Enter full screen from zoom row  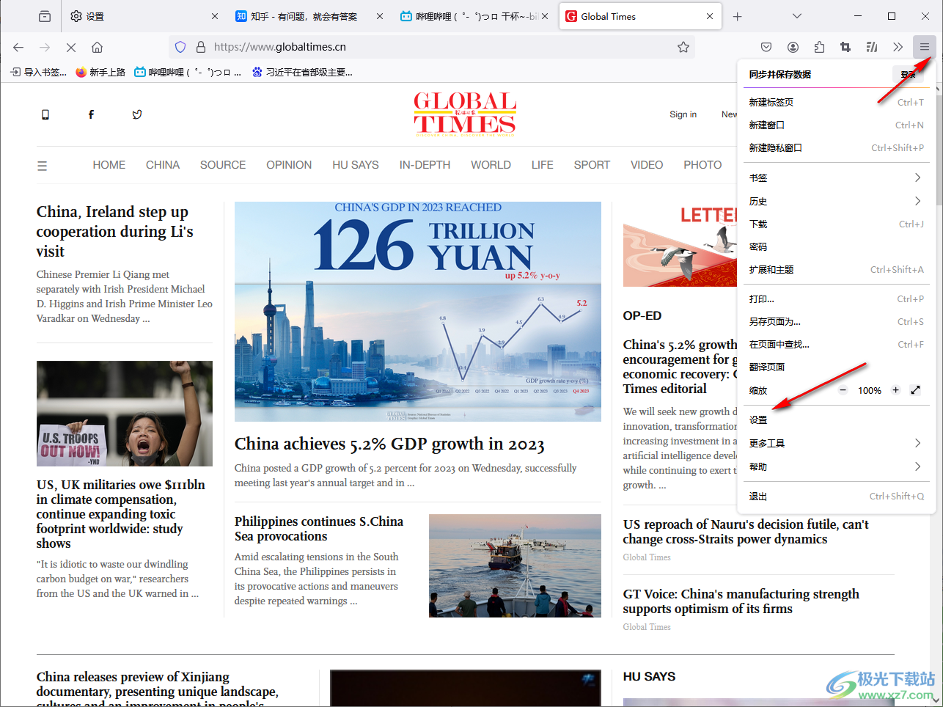tap(915, 390)
